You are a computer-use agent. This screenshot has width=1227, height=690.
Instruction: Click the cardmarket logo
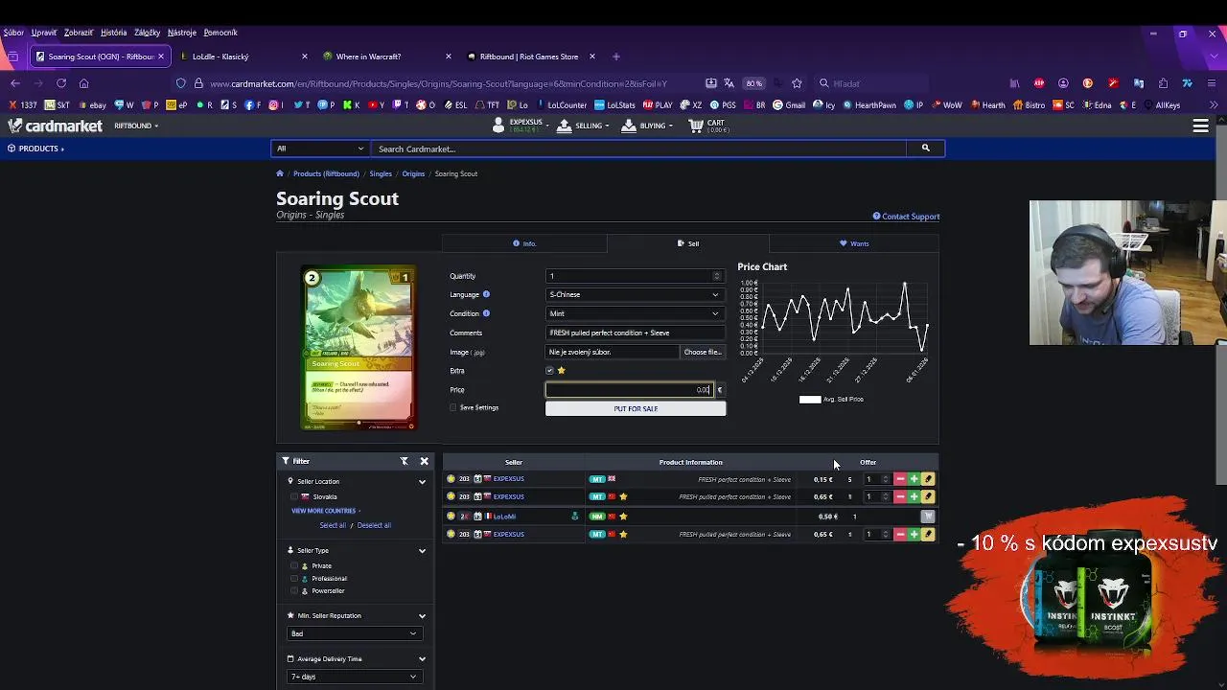coord(56,126)
